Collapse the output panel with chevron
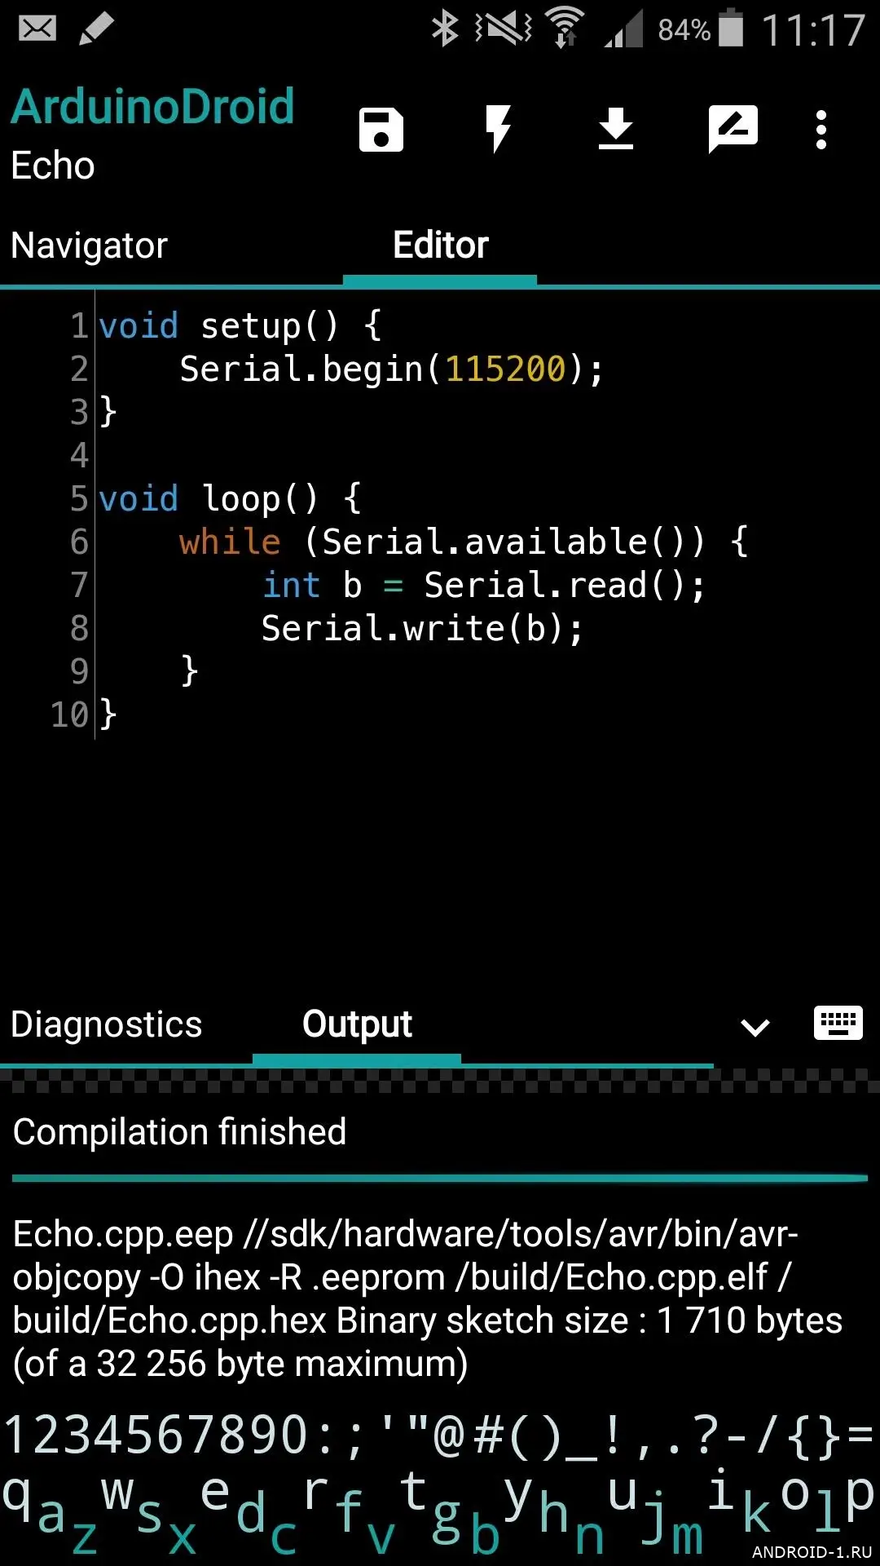 tap(755, 1027)
